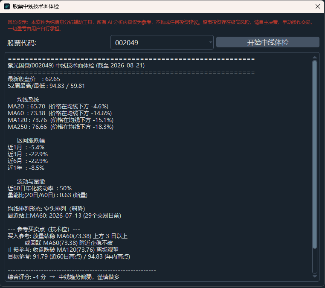This screenshot has width=325, height=288.
Task: Close the 股票中线技术面体检 window
Action: click(x=318, y=6)
